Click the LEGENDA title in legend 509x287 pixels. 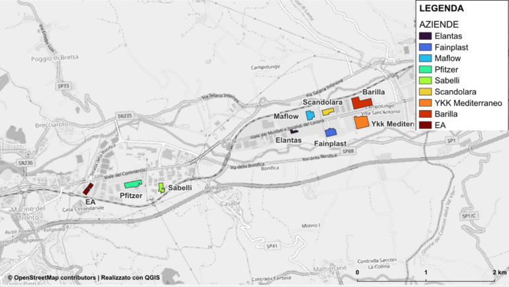click(x=441, y=9)
